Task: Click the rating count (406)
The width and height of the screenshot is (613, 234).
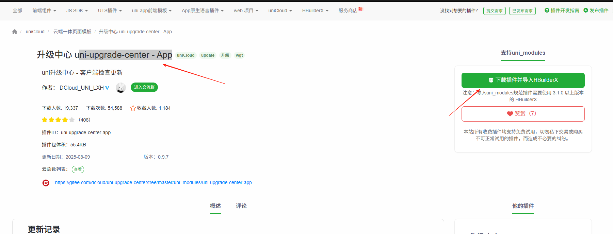Action: pyautogui.click(x=84, y=120)
